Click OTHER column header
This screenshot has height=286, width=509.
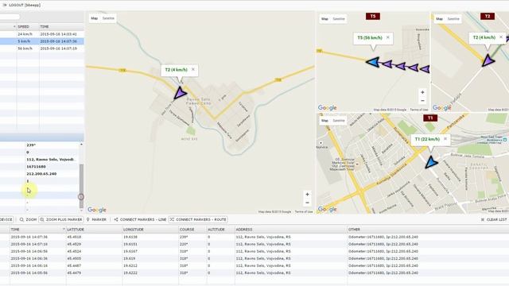428,230
